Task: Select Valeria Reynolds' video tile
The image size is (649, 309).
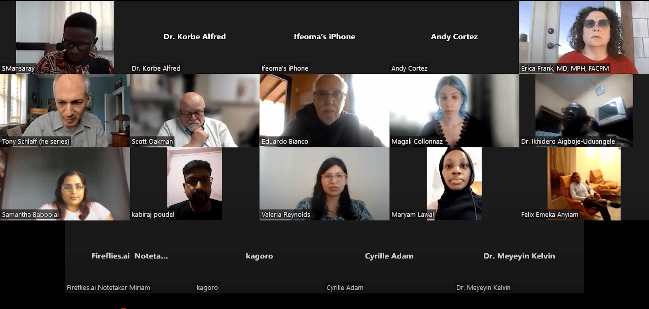Action: point(324,184)
